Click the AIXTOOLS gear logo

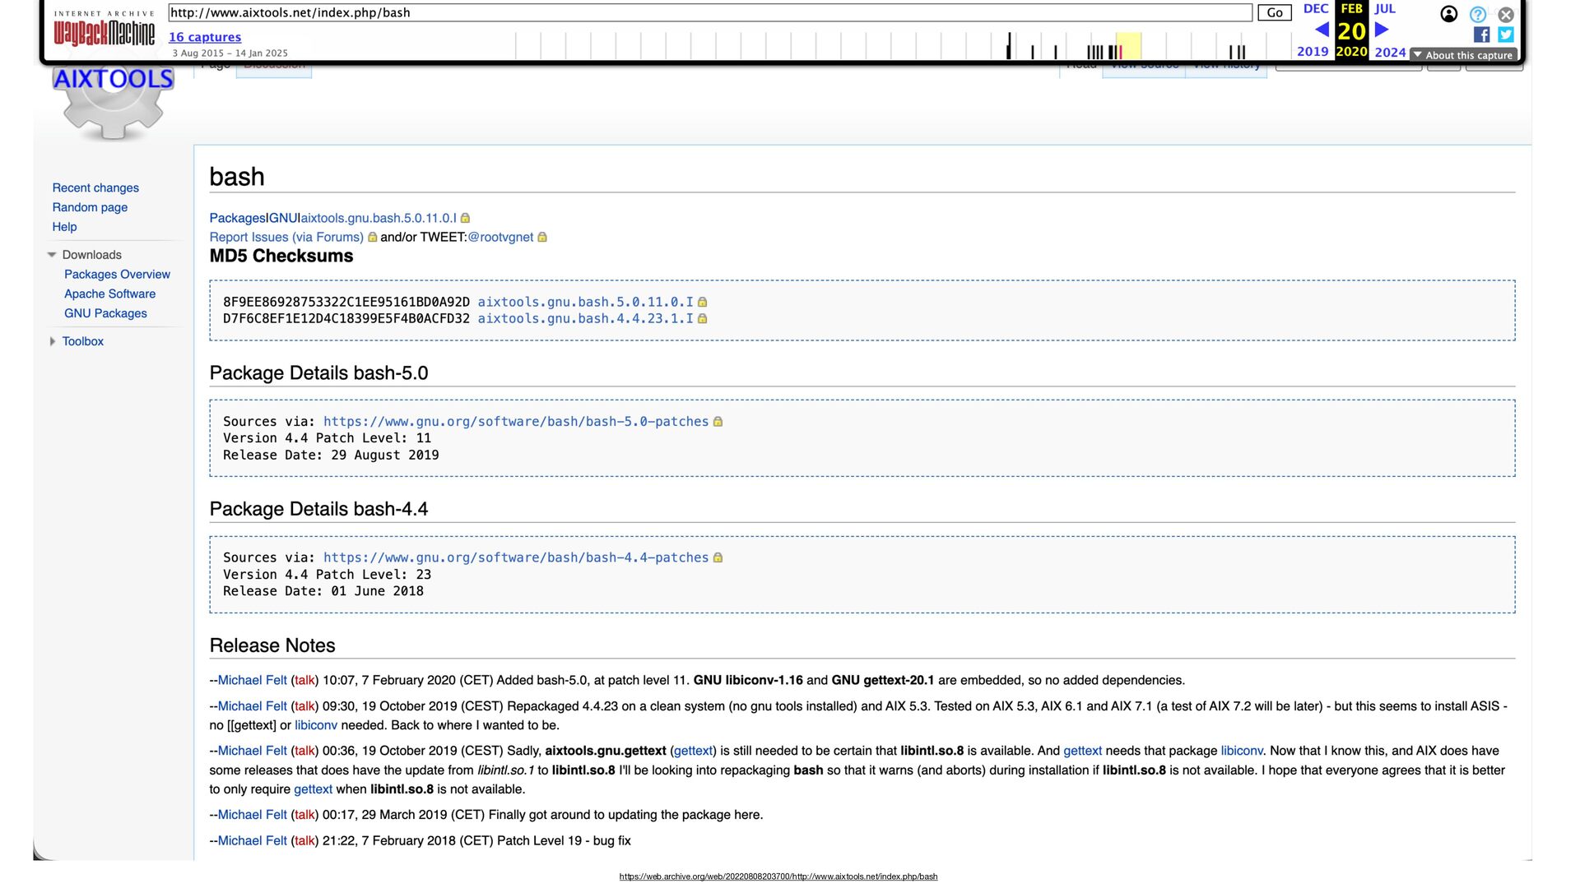coord(114,103)
